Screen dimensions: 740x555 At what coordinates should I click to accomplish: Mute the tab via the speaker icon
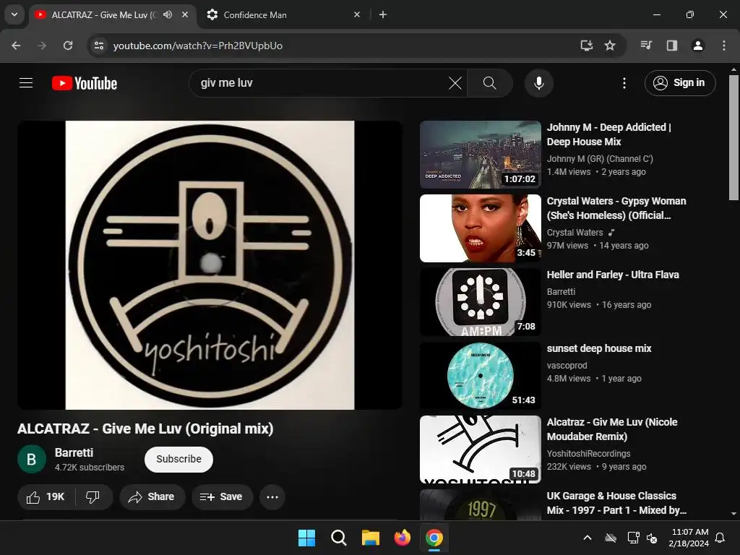pyautogui.click(x=168, y=14)
